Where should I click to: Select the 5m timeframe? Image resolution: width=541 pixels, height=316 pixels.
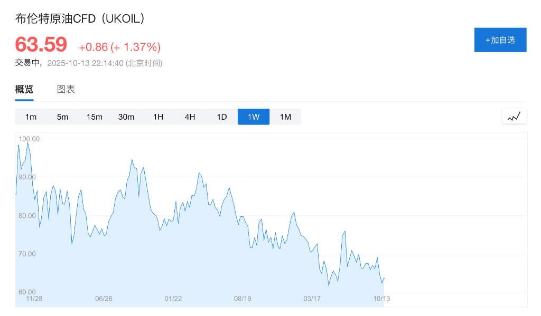coord(63,117)
